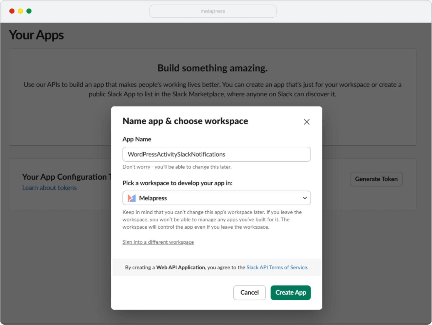Click the Your Apps page heading

coord(36,35)
